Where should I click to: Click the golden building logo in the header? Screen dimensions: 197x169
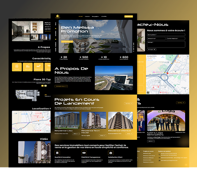pyautogui.click(x=58, y=16)
